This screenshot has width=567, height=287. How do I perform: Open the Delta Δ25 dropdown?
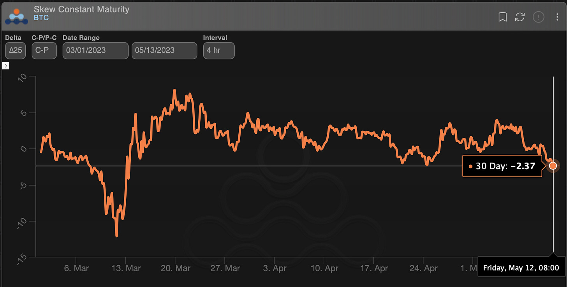click(x=15, y=51)
